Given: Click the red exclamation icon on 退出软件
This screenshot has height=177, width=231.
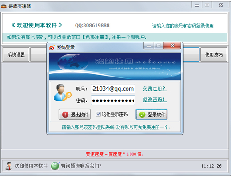Looking at the screenshot, I should pyautogui.click(x=65, y=115).
